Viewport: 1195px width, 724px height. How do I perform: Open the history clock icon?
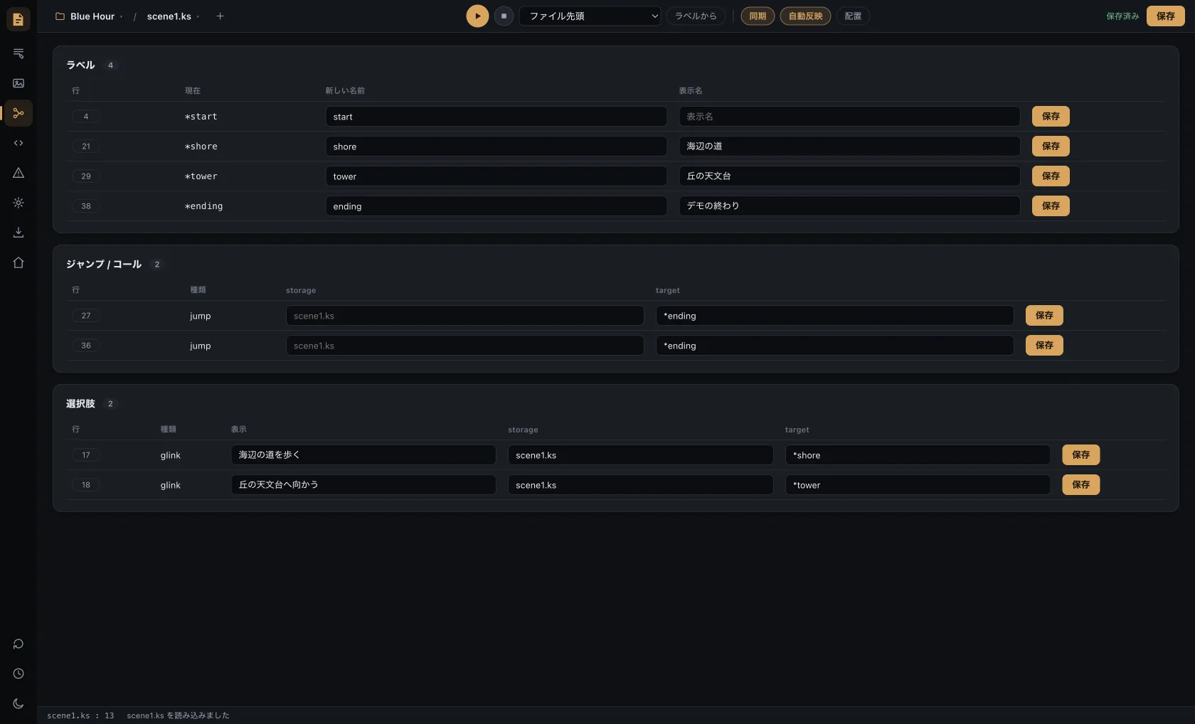tap(18, 674)
